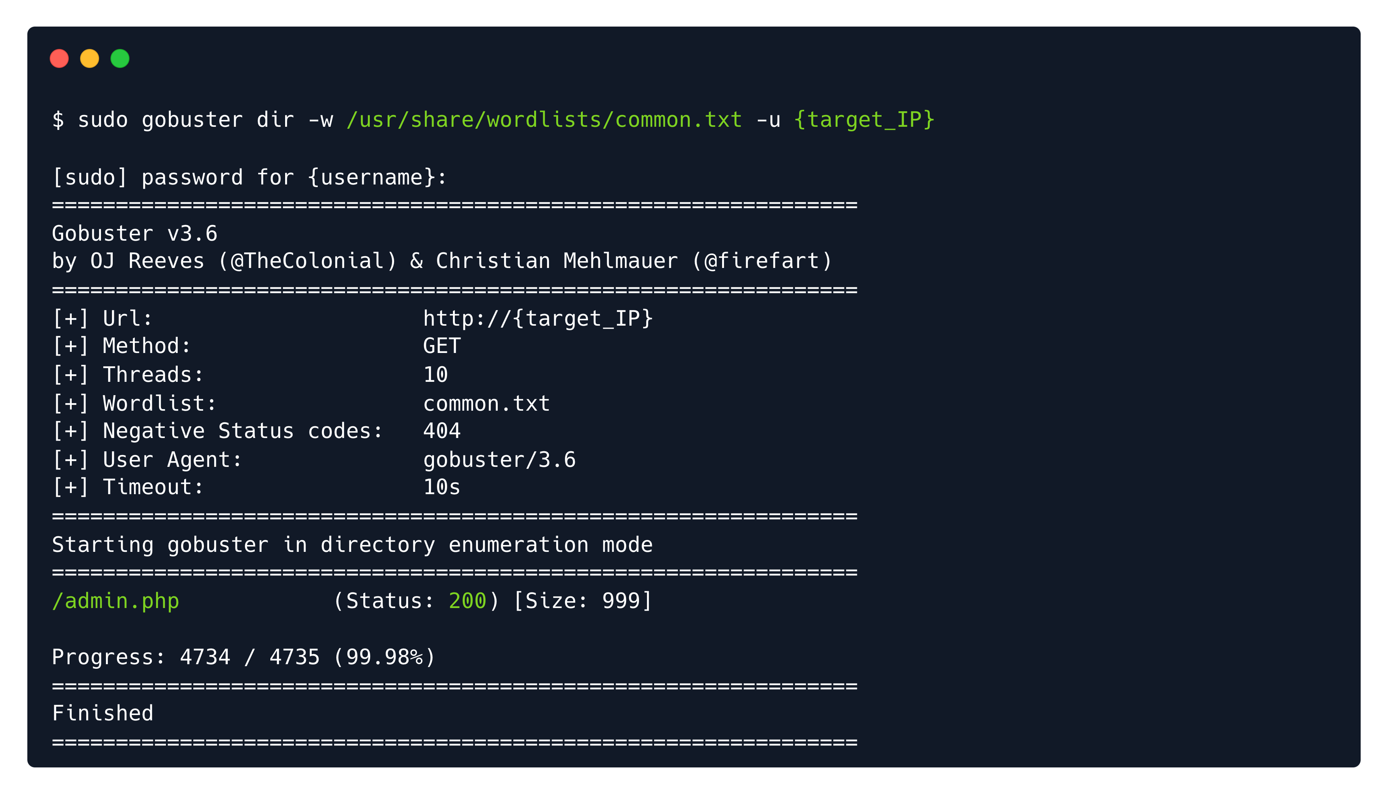1388x794 pixels.
Task: Click the Gobuster v3.6 version text
Action: (135, 233)
